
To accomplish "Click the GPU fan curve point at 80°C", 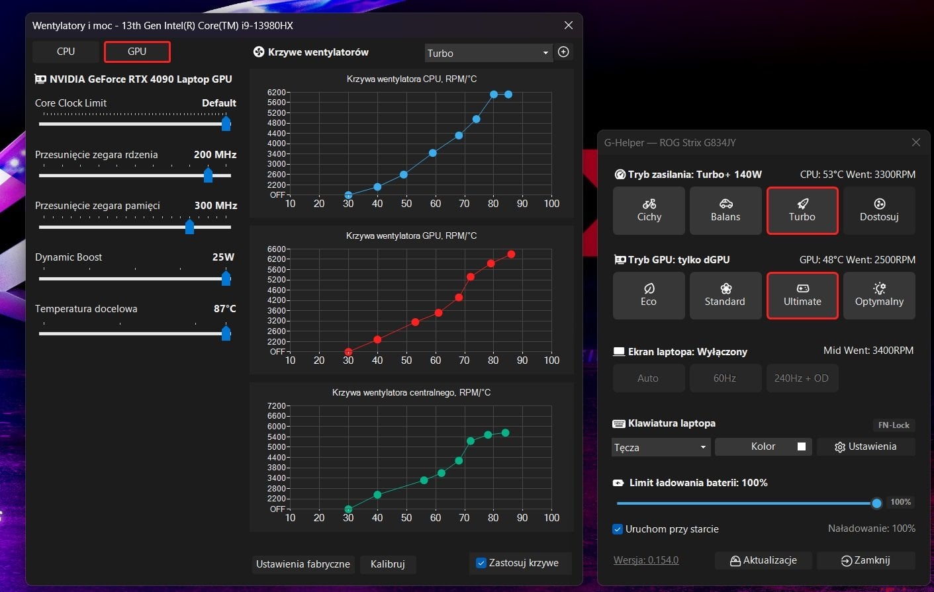I will 490,263.
